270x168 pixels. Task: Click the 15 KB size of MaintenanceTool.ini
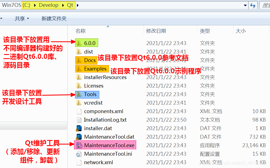259,154
